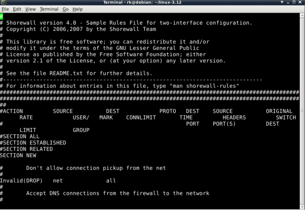305x210 pixels.
Task: Click the 'CONNLIMIT' column header text
Action: click(x=141, y=118)
